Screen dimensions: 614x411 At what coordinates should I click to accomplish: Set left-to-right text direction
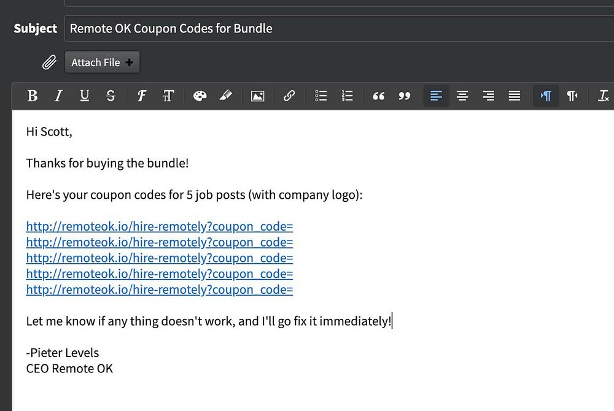(x=546, y=96)
